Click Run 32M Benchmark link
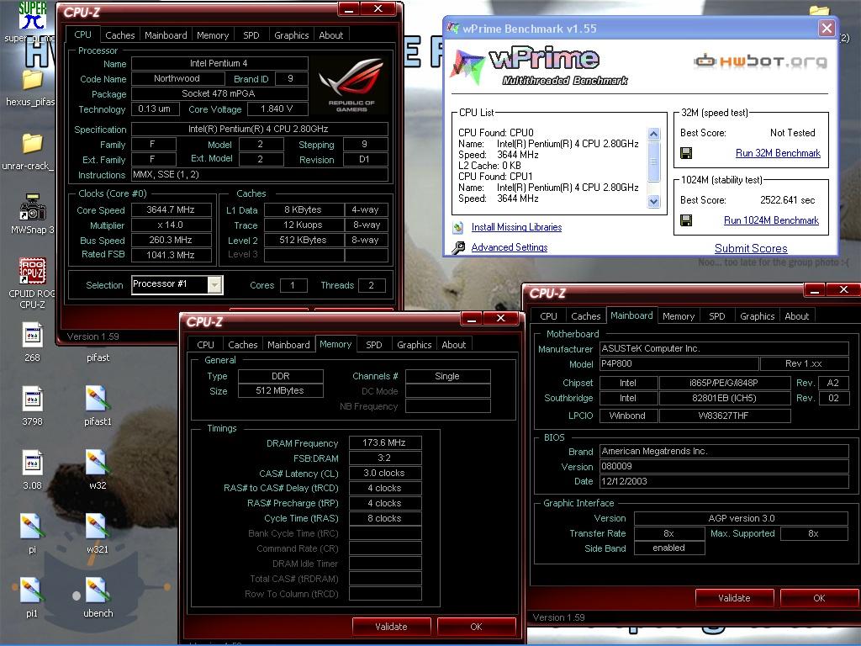Screen dimensions: 861x646 [x=778, y=153]
